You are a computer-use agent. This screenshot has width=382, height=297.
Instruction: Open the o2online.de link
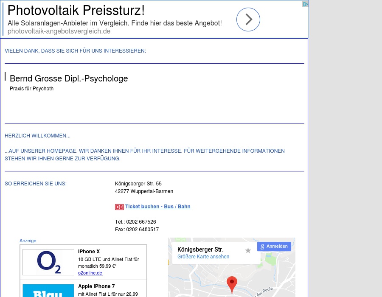pyautogui.click(x=90, y=273)
